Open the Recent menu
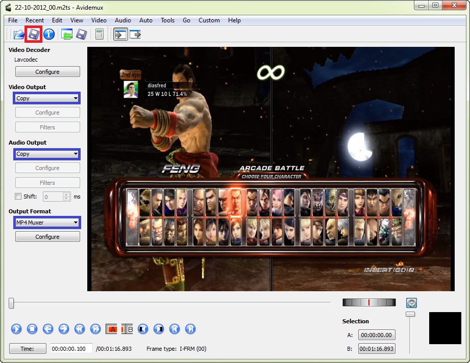Viewport: 470px width, 363px height. pyautogui.click(x=35, y=20)
